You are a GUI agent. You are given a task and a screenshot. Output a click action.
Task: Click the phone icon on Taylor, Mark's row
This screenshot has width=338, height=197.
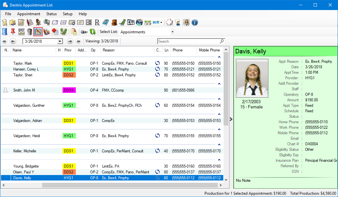click(x=157, y=63)
